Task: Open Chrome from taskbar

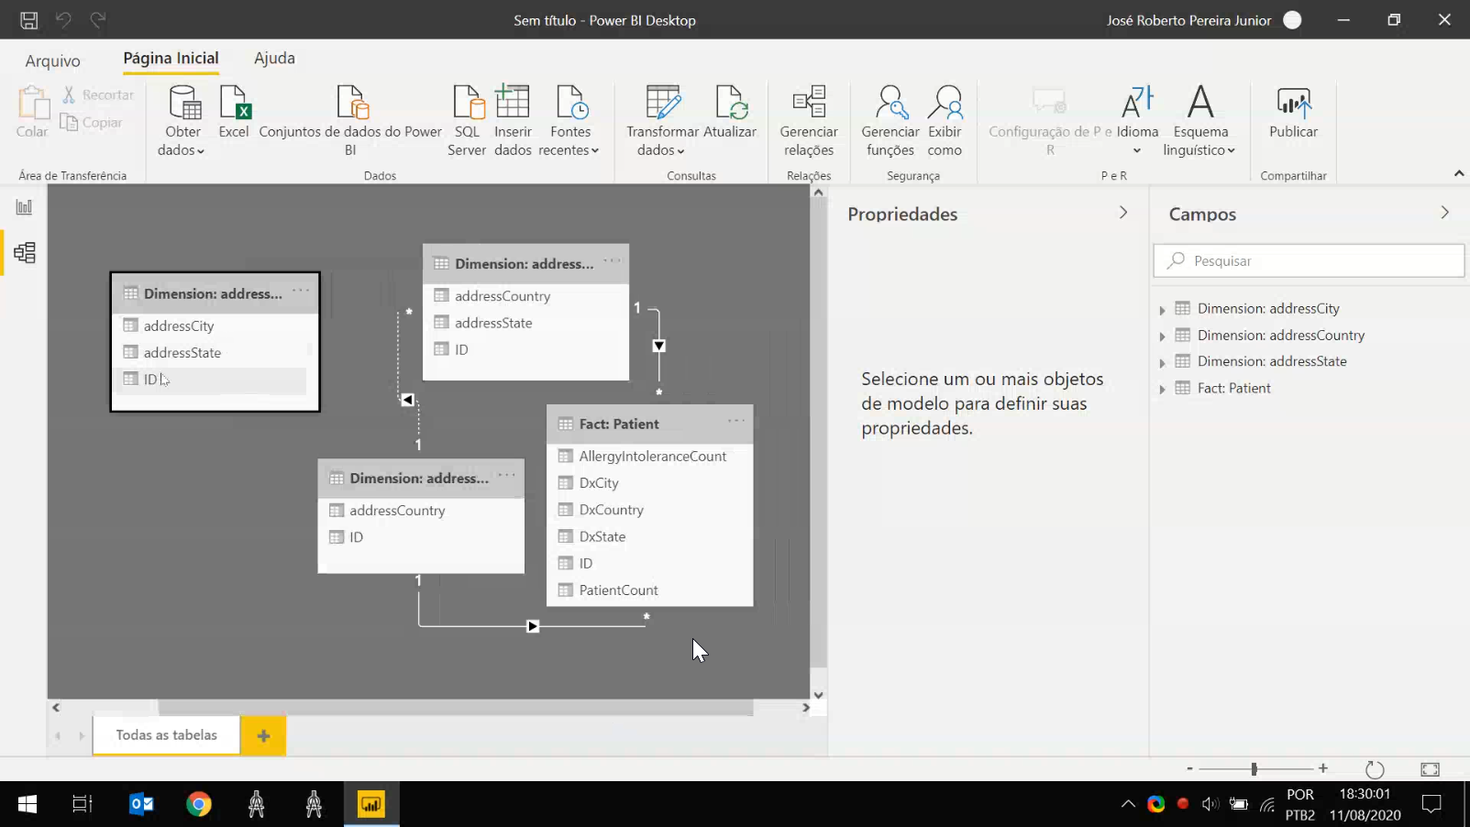Action: coord(198,804)
